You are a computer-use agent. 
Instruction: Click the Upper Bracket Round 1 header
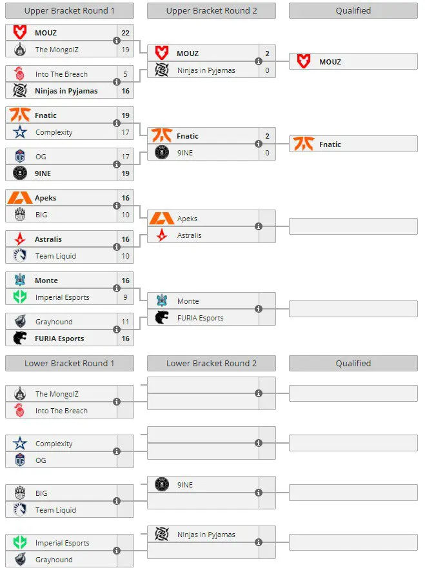pos(70,11)
